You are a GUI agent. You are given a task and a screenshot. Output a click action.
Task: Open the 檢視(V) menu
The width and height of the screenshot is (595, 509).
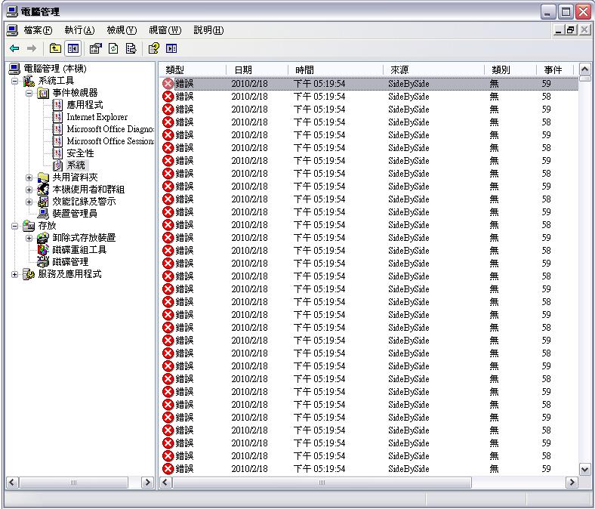[121, 30]
